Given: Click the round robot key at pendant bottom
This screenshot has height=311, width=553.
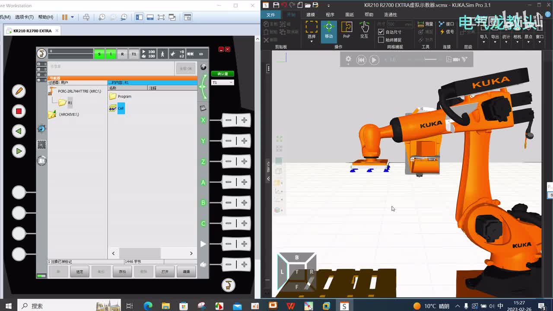Looking at the screenshot, I should [228, 285].
